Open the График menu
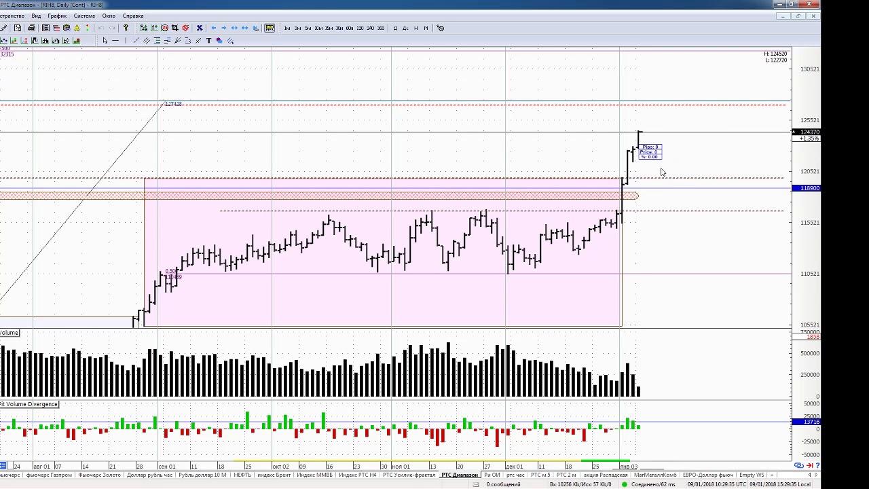The height and width of the screenshot is (489, 869). (x=57, y=16)
